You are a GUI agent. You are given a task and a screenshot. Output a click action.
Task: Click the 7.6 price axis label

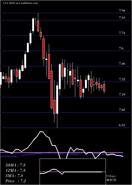pyautogui.click(x=121, y=48)
